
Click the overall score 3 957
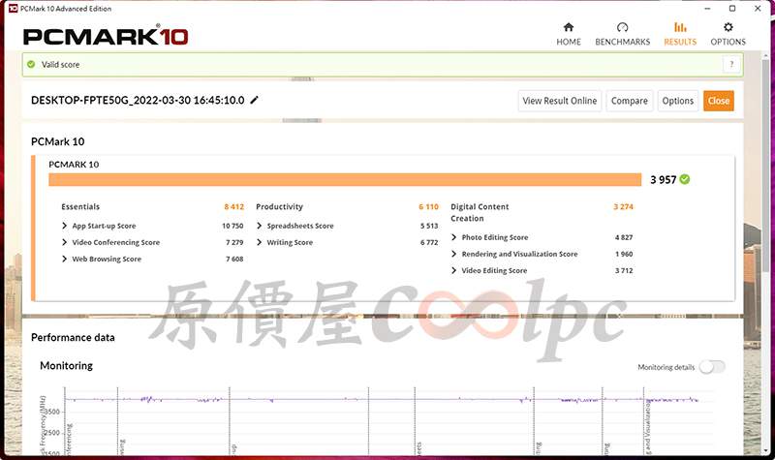[x=663, y=180]
